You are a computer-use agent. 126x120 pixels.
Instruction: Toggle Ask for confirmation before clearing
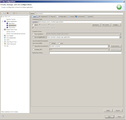(33, 28)
